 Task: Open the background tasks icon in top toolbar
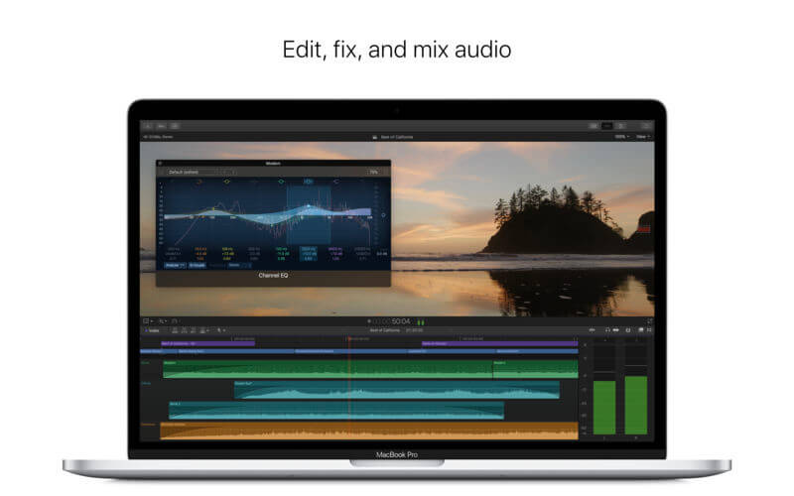point(175,126)
